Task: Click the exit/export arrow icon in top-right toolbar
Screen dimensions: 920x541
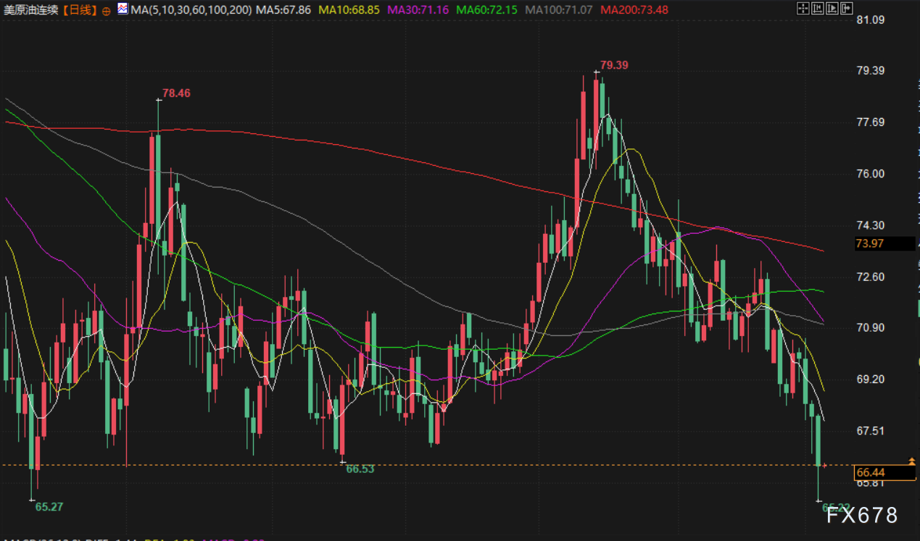Action: 846,9
